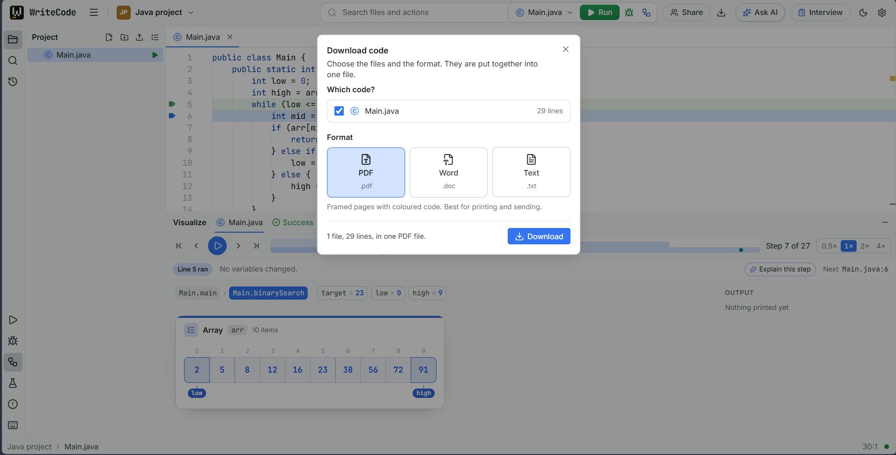Click the download icon in the top bar
Viewport: 896px width, 455px height.
(x=721, y=13)
